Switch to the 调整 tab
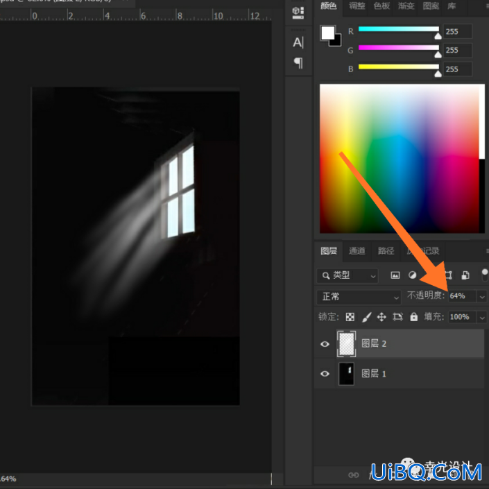This screenshot has height=489, width=489. [357, 6]
